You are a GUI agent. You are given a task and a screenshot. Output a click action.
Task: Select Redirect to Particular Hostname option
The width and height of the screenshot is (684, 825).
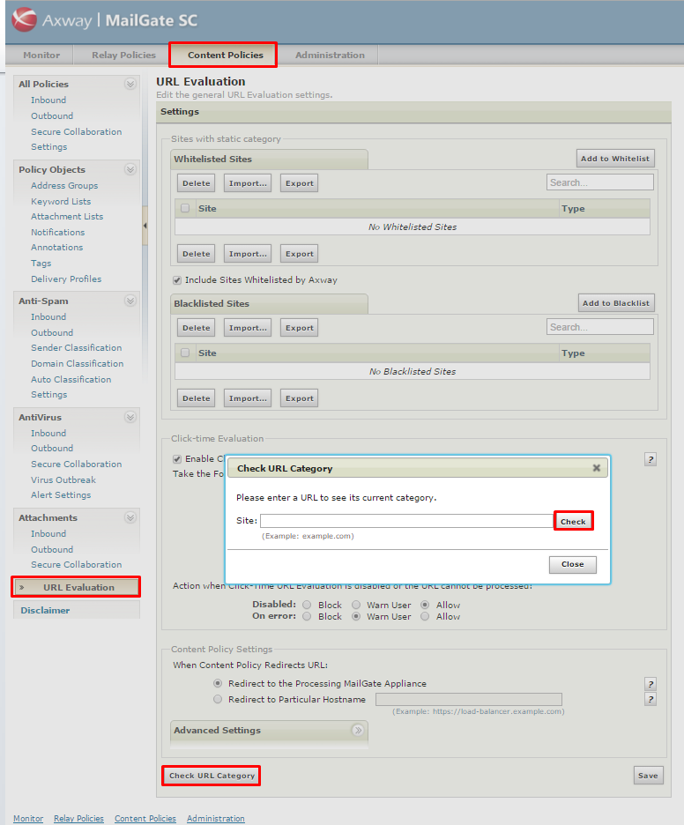pos(218,699)
